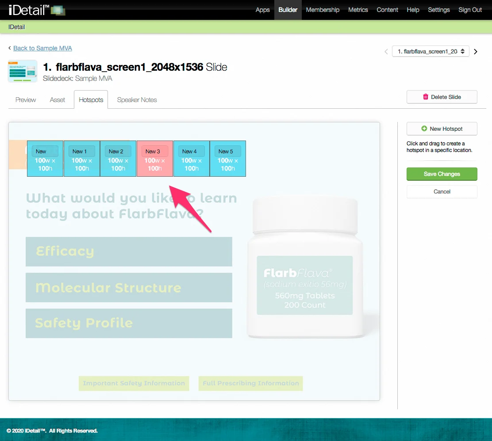Screen dimensions: 492x441
Task: Go to previous slide arrow
Action: (386, 52)
